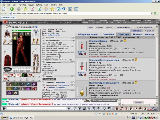Click the armored pants equipment slot
The height and width of the screenshot is (120, 160).
[36, 60]
